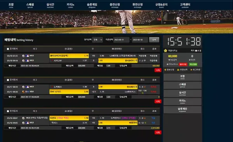The image size is (233, 142).
Task: Open the 쪽지 message envelope icon
Action: [x=196, y=51]
